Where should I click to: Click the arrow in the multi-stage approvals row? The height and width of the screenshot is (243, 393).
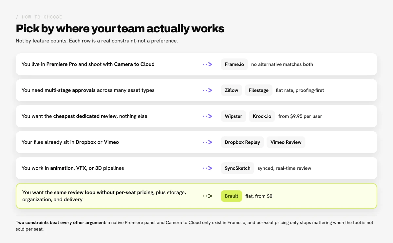207,90
